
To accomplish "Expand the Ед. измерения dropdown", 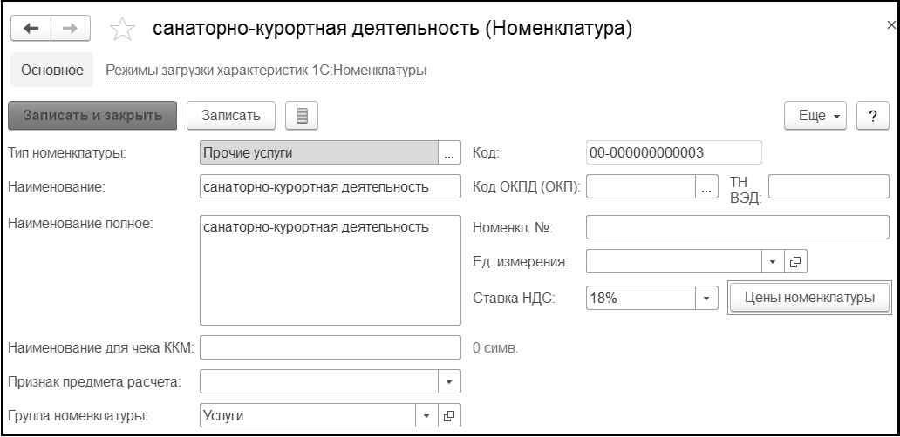I will pyautogui.click(x=772, y=260).
